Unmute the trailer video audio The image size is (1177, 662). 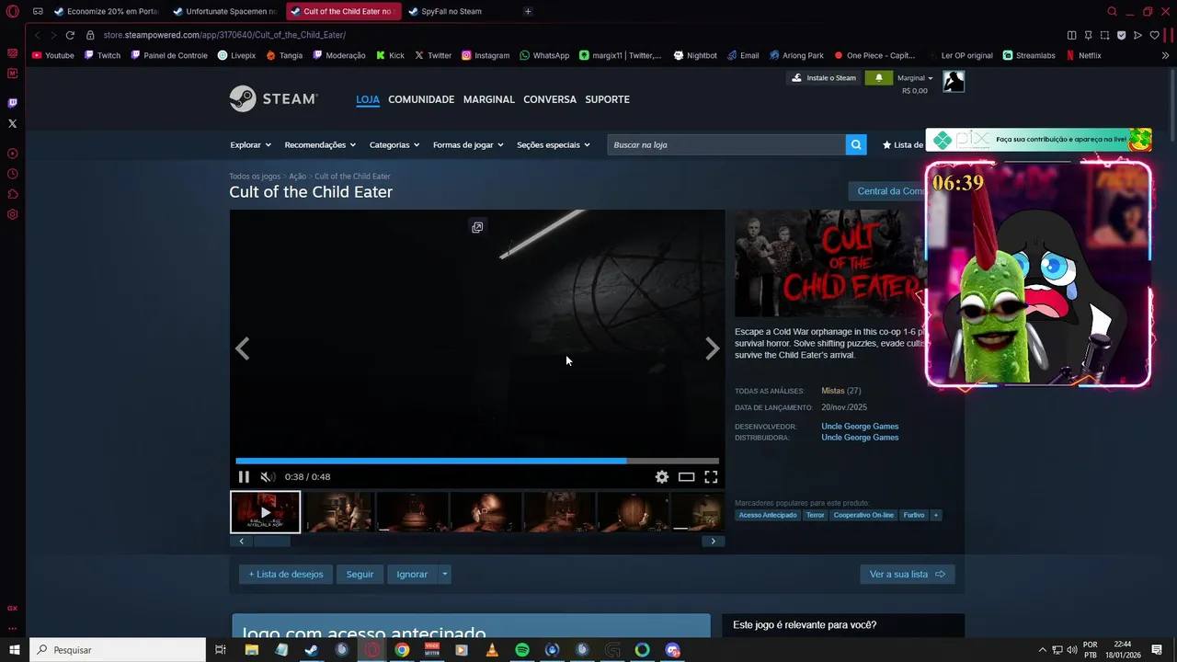267,476
